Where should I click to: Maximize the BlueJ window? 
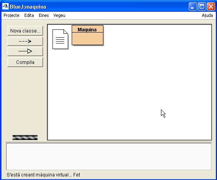click(x=202, y=7)
